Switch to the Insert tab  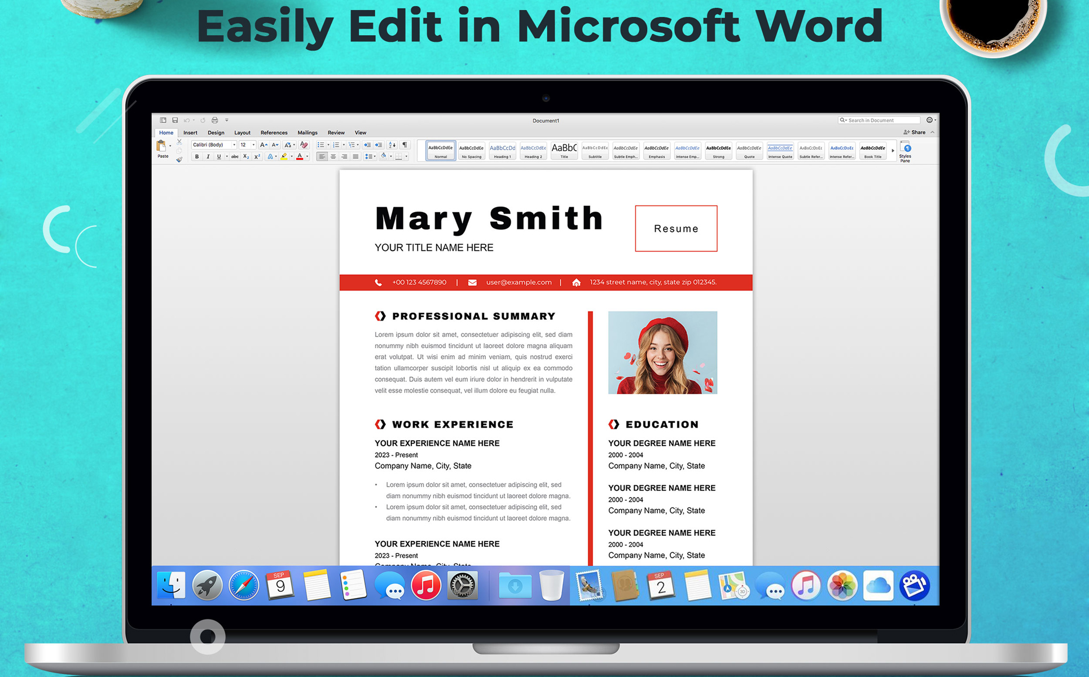[190, 133]
